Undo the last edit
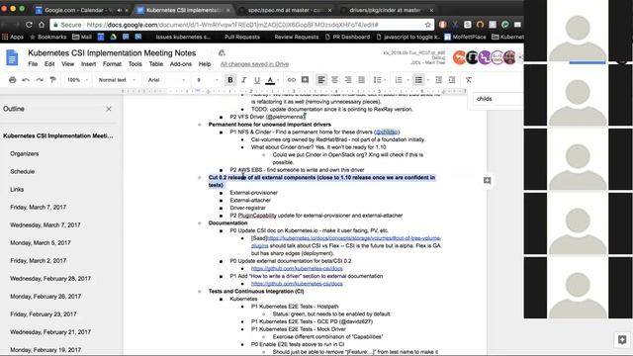Viewport: 633px width, 356px height. [26, 80]
